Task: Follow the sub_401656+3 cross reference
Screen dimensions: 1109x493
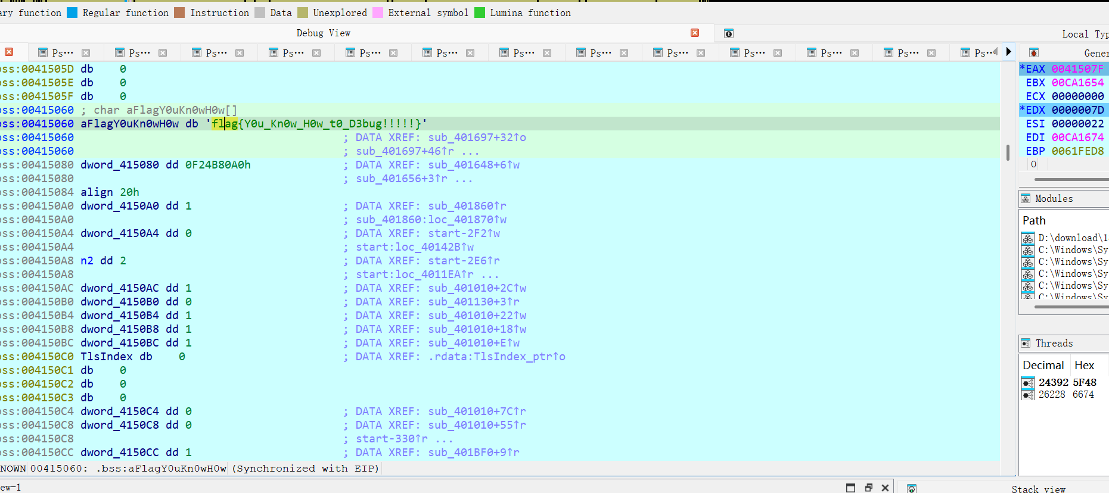Action: (x=402, y=178)
